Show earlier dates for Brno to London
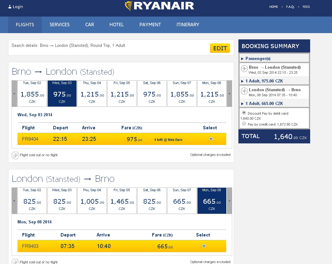Screen dimensions: 332x264 (14, 93)
